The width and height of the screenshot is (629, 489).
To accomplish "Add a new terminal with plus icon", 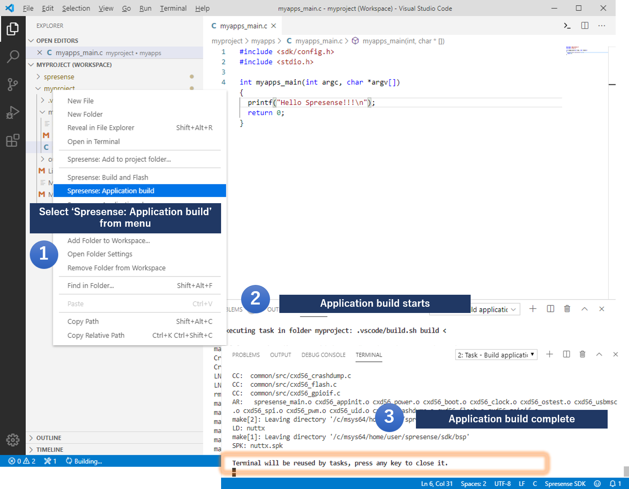I will (x=549, y=354).
